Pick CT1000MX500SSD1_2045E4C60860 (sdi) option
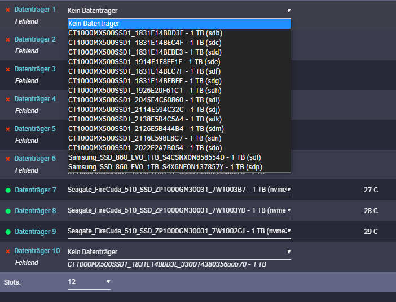 tap(179, 100)
